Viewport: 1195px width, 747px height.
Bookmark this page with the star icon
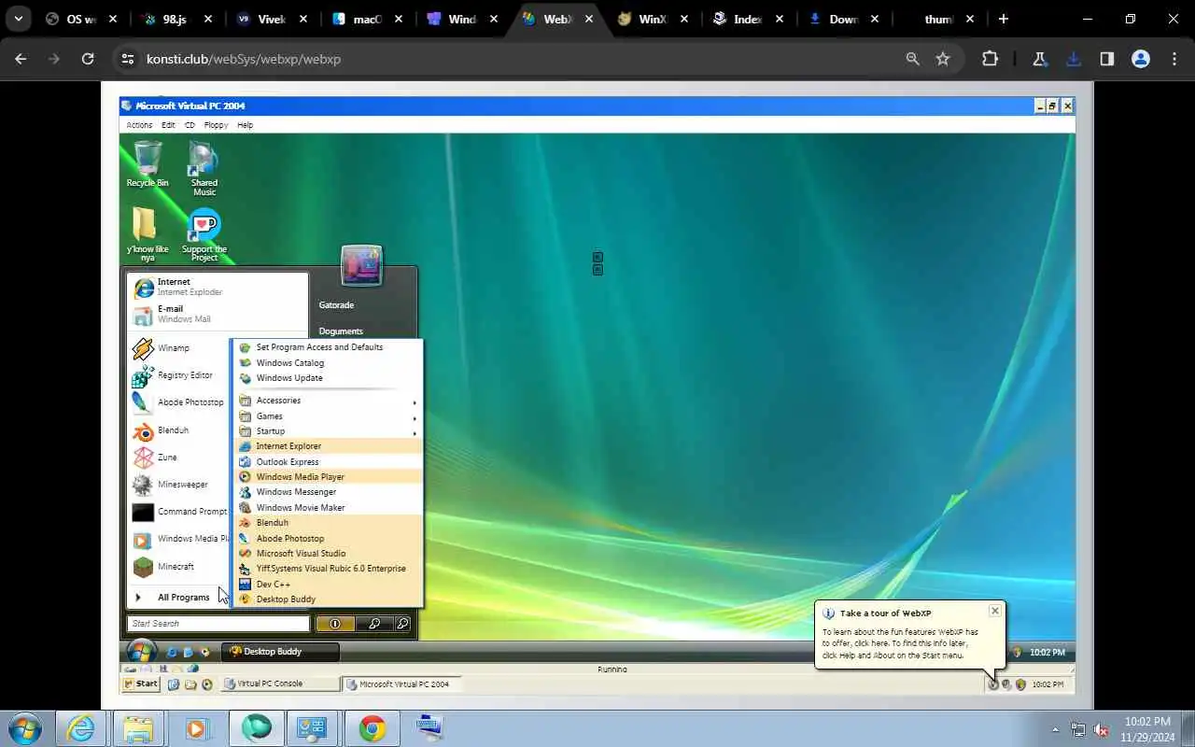[943, 59]
